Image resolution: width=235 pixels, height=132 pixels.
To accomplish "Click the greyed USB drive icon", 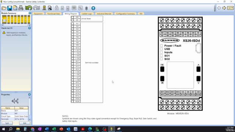I will point(87,8).
